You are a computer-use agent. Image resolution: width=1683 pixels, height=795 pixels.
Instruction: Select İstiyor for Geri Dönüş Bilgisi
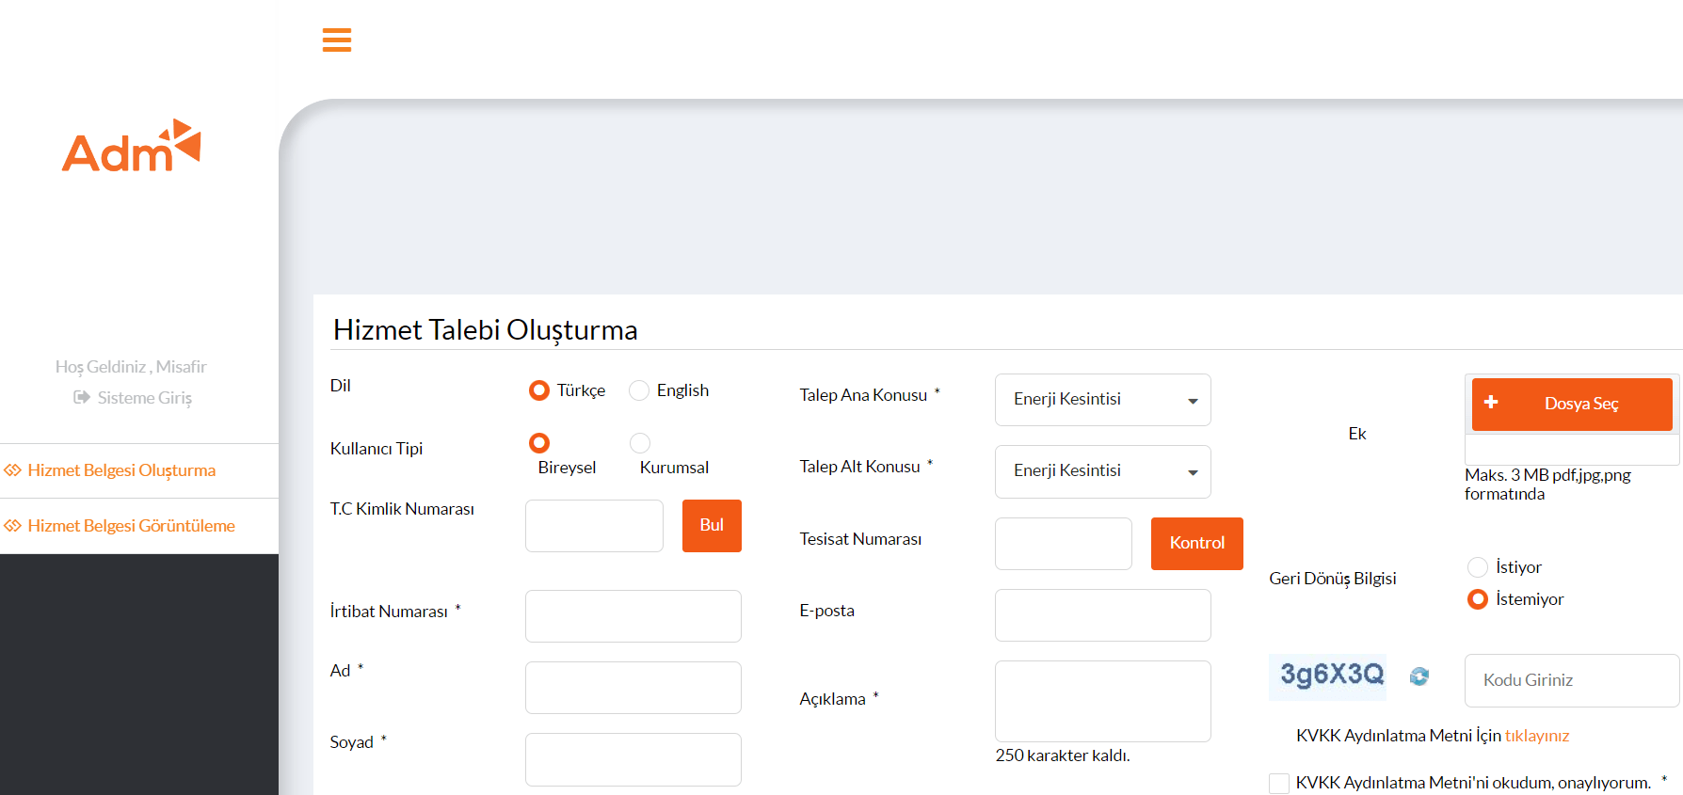click(1478, 567)
